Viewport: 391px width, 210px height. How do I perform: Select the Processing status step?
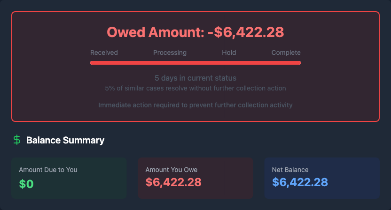pos(170,52)
